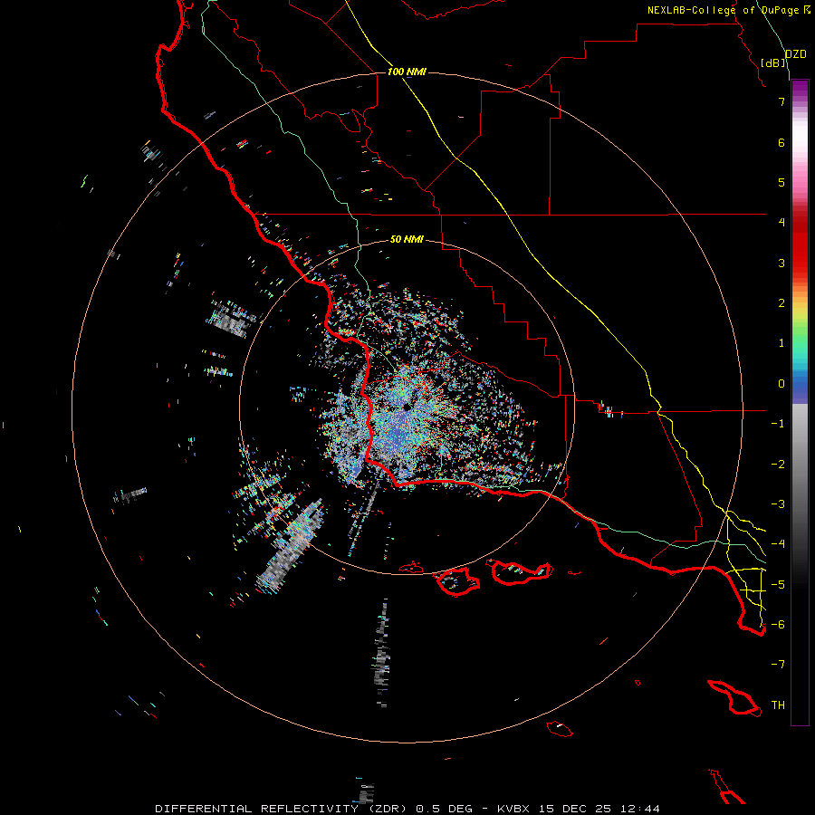Click the 7 value on the color scale
This screenshot has height=815, width=815.
[x=781, y=101]
